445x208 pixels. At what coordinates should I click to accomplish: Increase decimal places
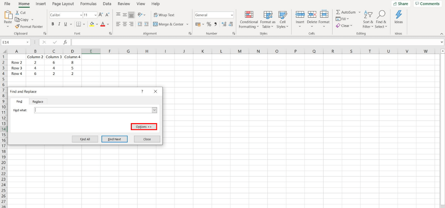(224, 24)
